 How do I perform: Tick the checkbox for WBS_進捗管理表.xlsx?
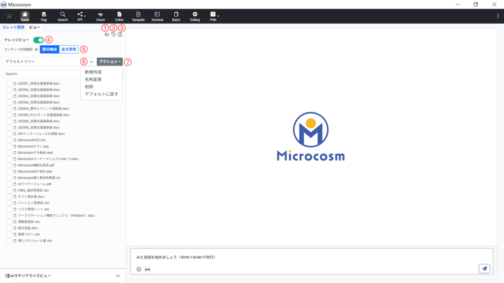[x=9, y=190]
